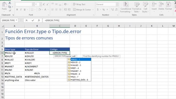Click the Select All corner triangle
This screenshot has width=176, height=99.
(x=3, y=26)
